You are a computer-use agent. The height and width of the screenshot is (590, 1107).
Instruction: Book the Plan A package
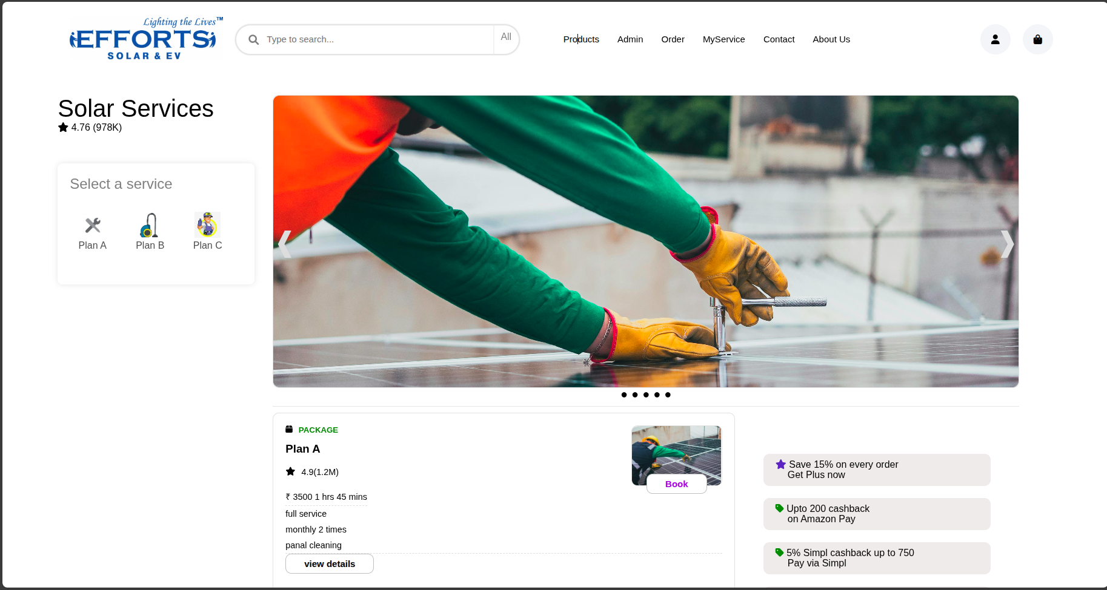676,484
